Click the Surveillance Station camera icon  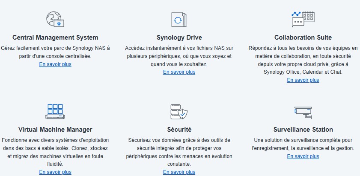pyautogui.click(x=303, y=113)
